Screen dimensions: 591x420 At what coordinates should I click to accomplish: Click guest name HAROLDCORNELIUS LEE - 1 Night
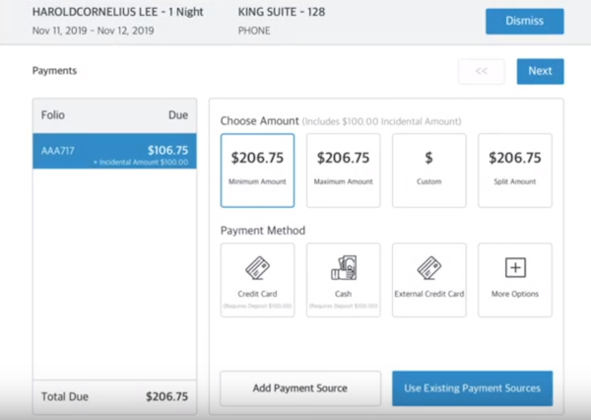[x=117, y=12]
